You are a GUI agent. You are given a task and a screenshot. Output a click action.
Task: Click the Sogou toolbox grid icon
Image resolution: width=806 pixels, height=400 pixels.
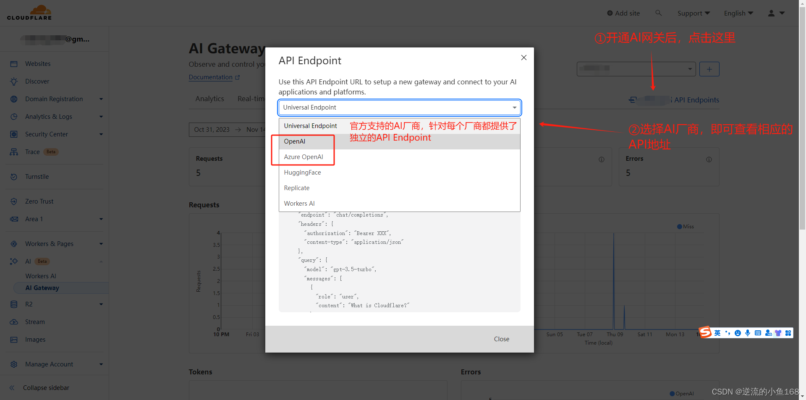tap(788, 333)
